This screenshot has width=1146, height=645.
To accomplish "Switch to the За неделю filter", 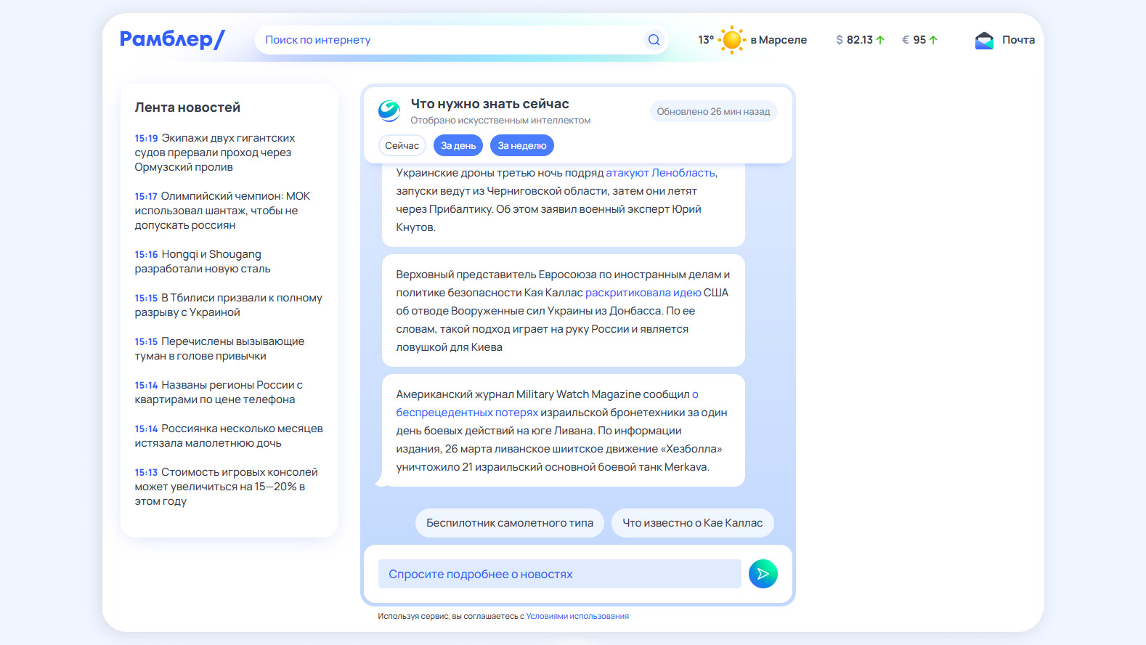I will 521,145.
